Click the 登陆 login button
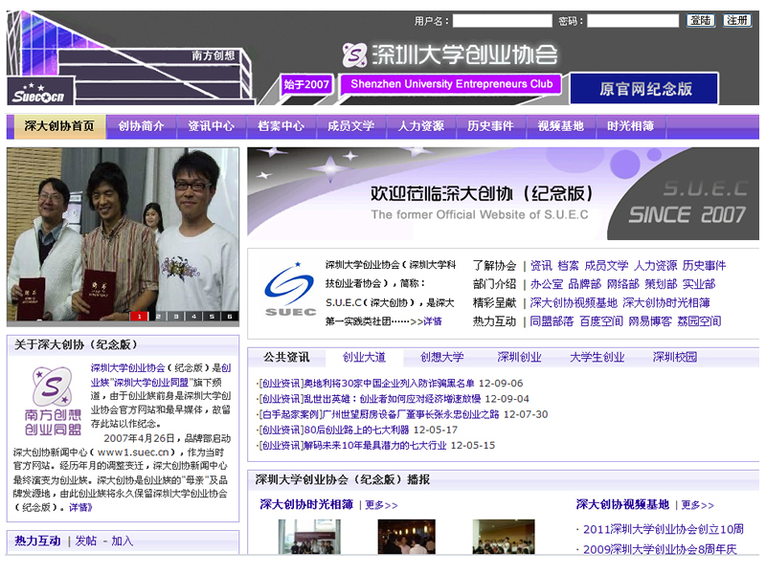The image size is (766, 574). coord(701,20)
